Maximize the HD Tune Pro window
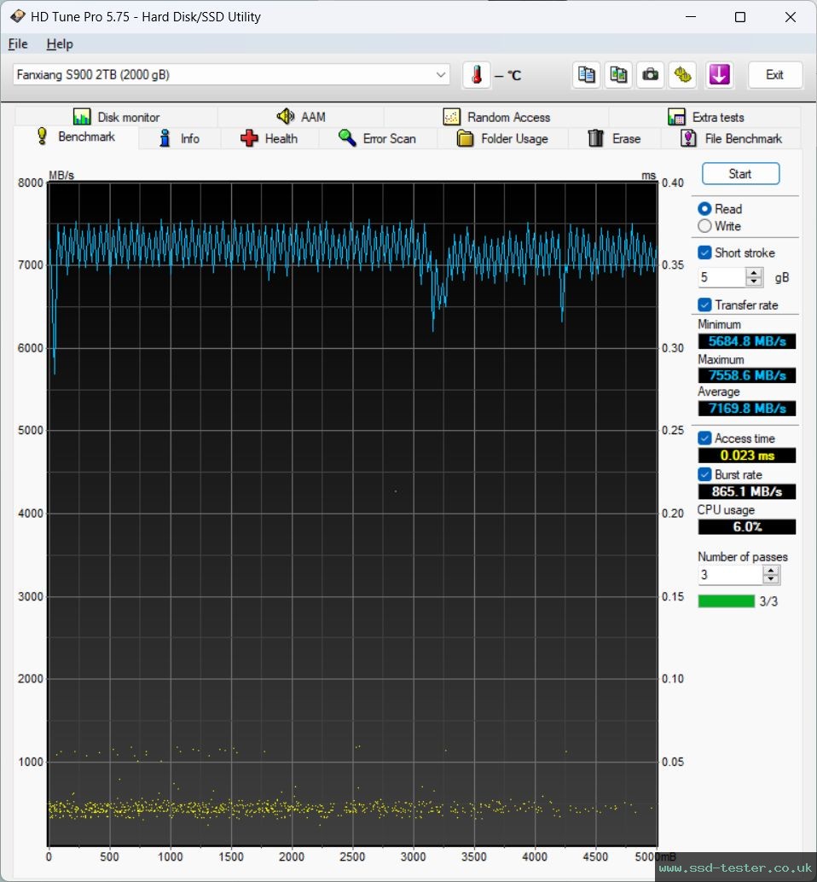The image size is (817, 882). 740,17
